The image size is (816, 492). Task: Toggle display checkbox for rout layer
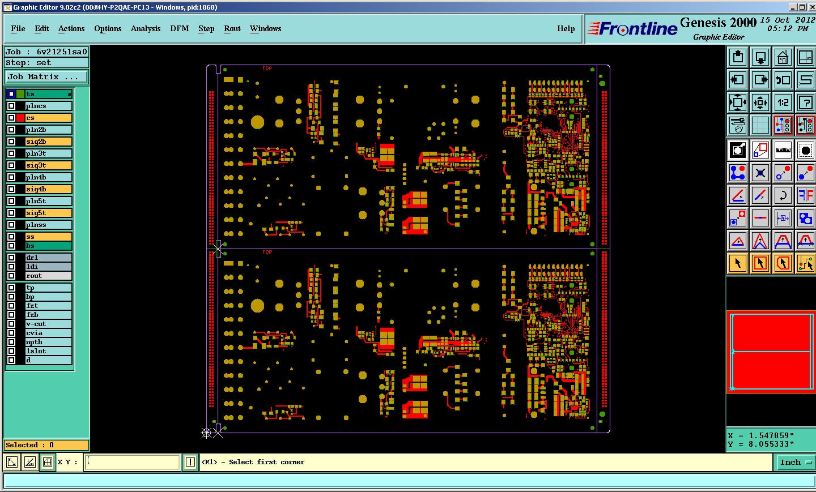pos(11,276)
